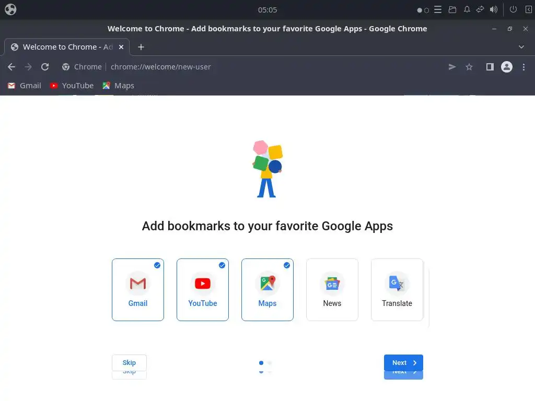The height and width of the screenshot is (401, 535).
Task: Open notifications bell icon
Action: pyautogui.click(x=467, y=9)
